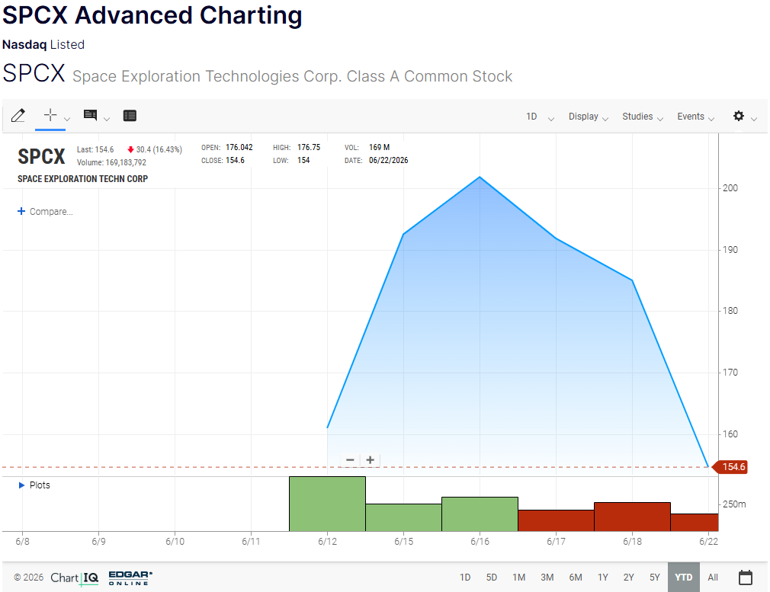Open the Display menu
Viewport: 770px width, 592px height.
589,117
